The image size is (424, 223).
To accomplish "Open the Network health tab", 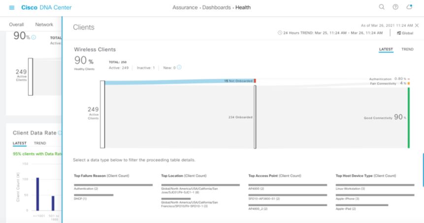I will 44,24.
